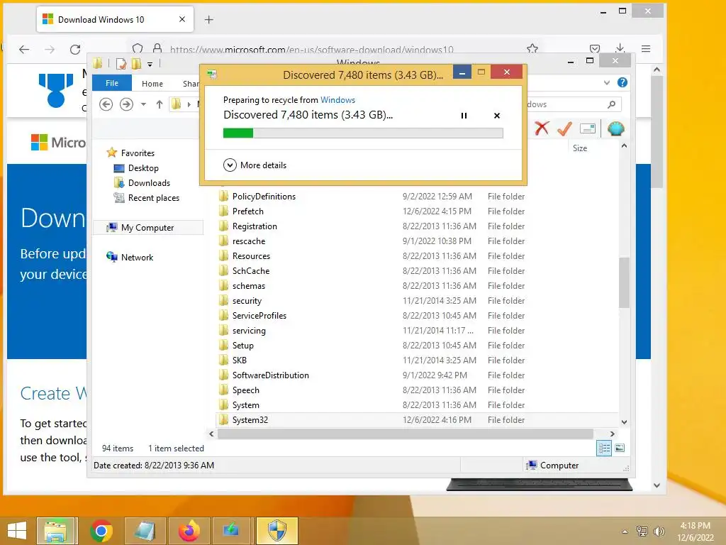Open Firefox hamburger menu
Screen dimensions: 726x545
click(x=646, y=49)
